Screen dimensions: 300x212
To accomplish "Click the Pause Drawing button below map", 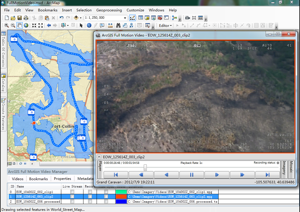I will [x=25, y=164].
